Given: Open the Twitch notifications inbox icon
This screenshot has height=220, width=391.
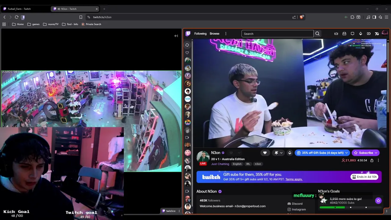Looking at the screenshot, I should [344, 34].
